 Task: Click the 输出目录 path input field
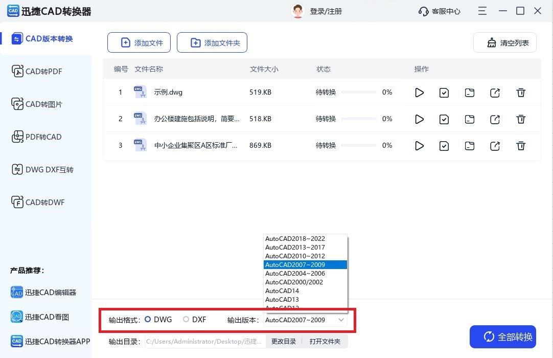tap(204, 342)
